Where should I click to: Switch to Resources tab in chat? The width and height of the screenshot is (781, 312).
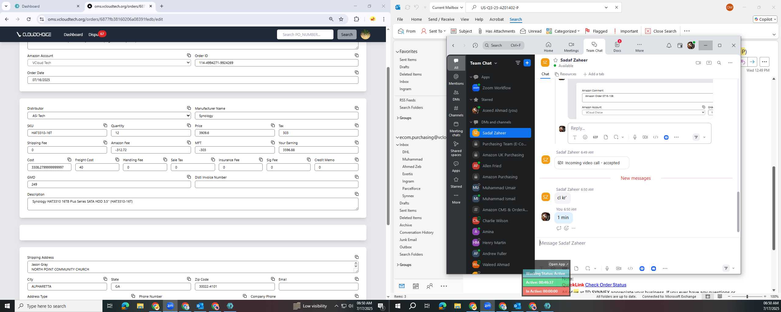[x=565, y=74]
